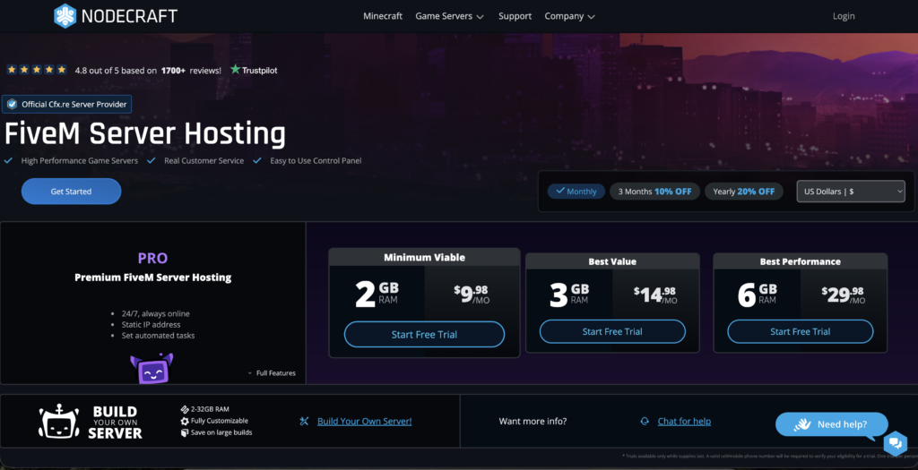Click the 1700+ reviews text
918x470 pixels.
192,70
